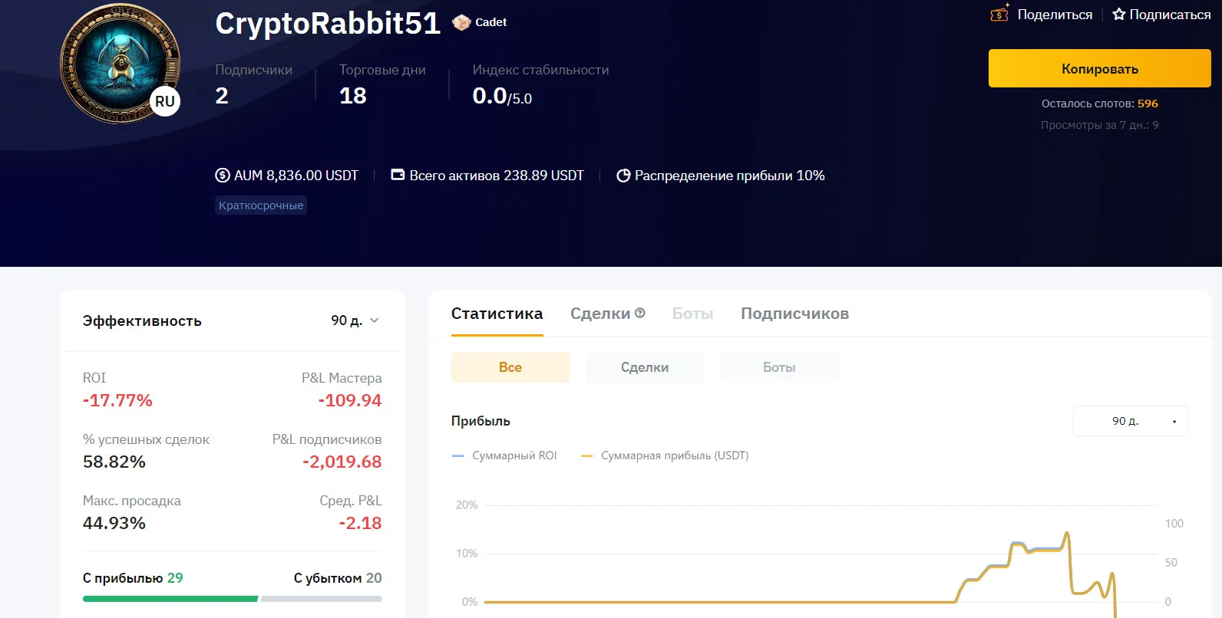Screen dimensions: 1222x618
Task: Open the Прибыль chart 90 д. dropdown
Action: pyautogui.click(x=1130, y=421)
